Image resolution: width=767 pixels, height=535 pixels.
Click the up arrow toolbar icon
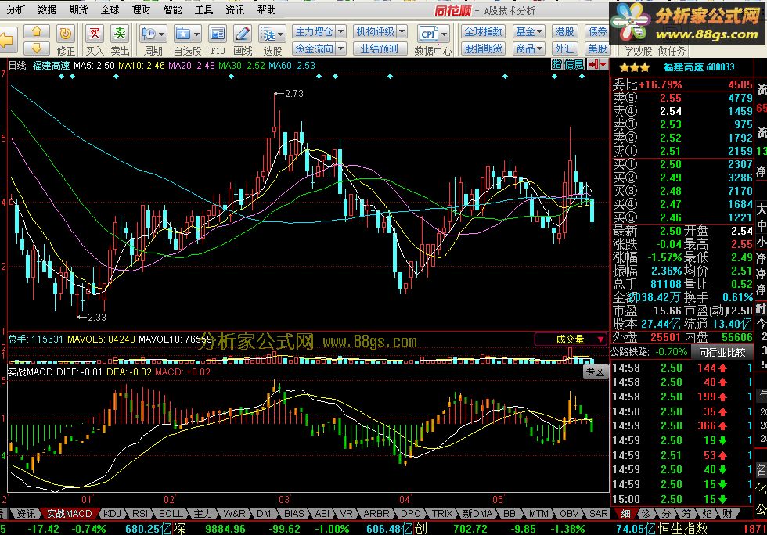(x=38, y=32)
